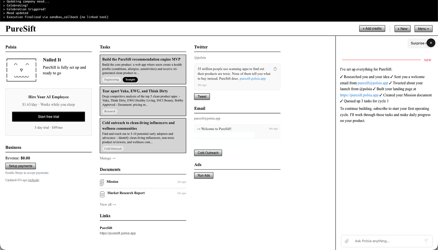Click the Run Ads button
This screenshot has width=438, height=250.
click(204, 175)
